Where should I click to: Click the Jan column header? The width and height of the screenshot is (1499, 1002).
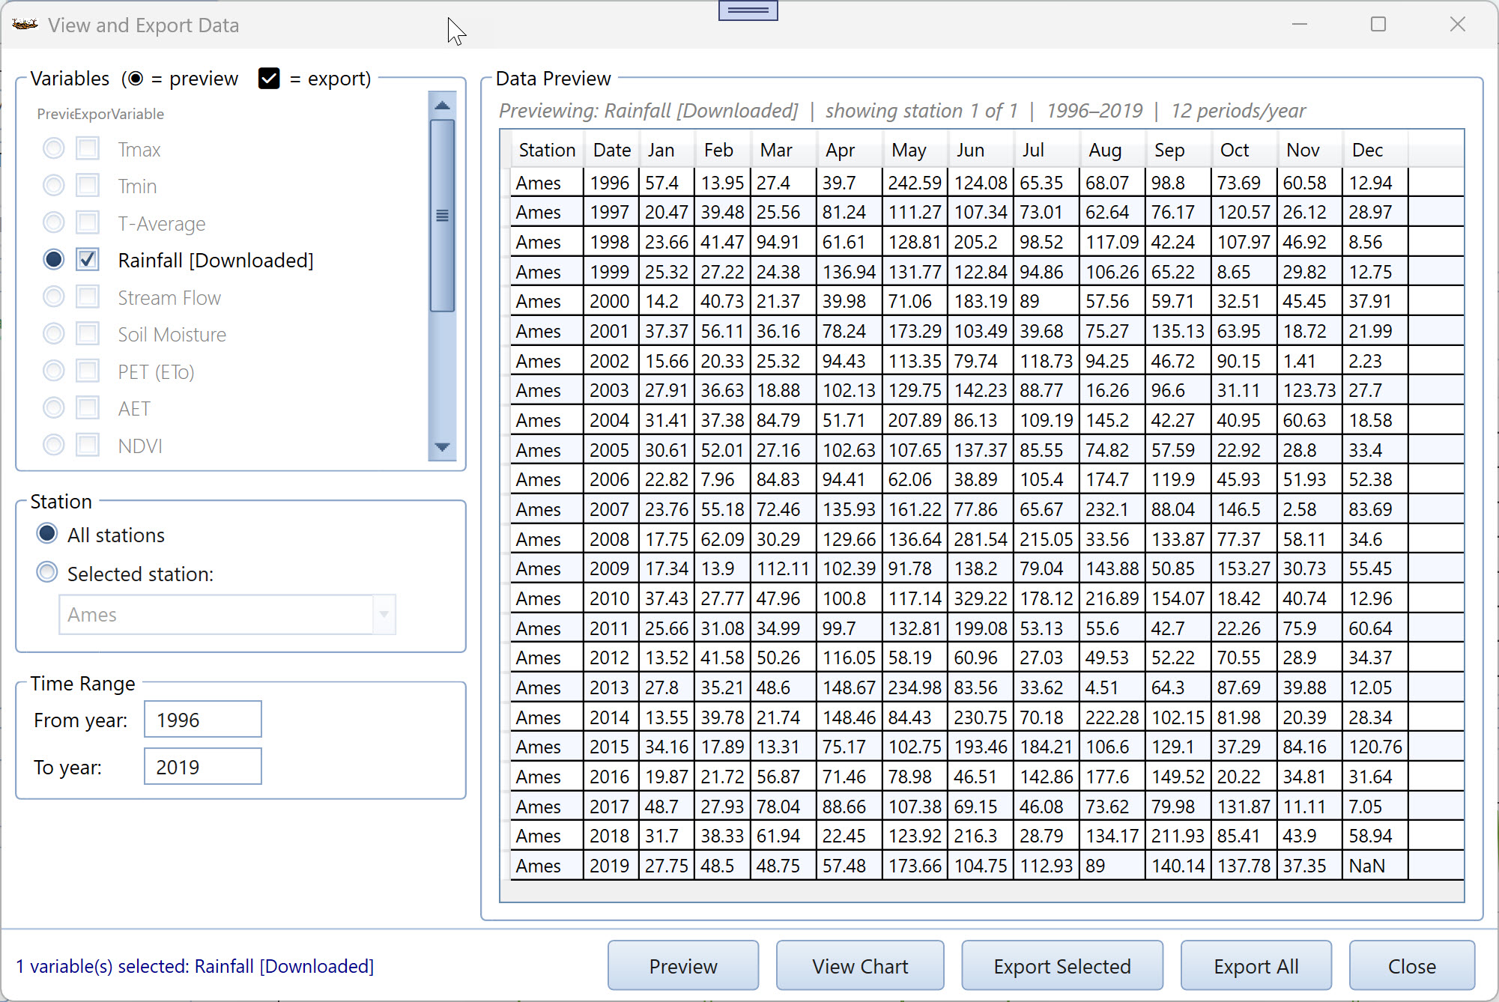pos(667,150)
